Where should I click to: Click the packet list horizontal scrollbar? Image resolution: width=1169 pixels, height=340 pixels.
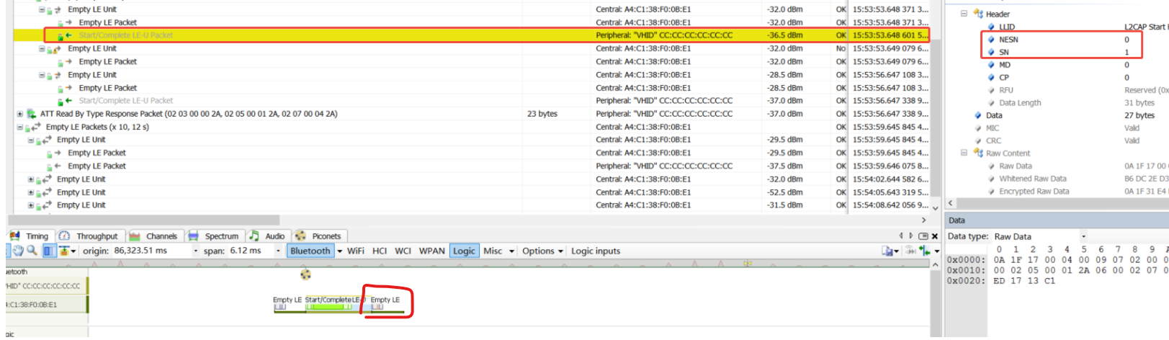coord(144,220)
